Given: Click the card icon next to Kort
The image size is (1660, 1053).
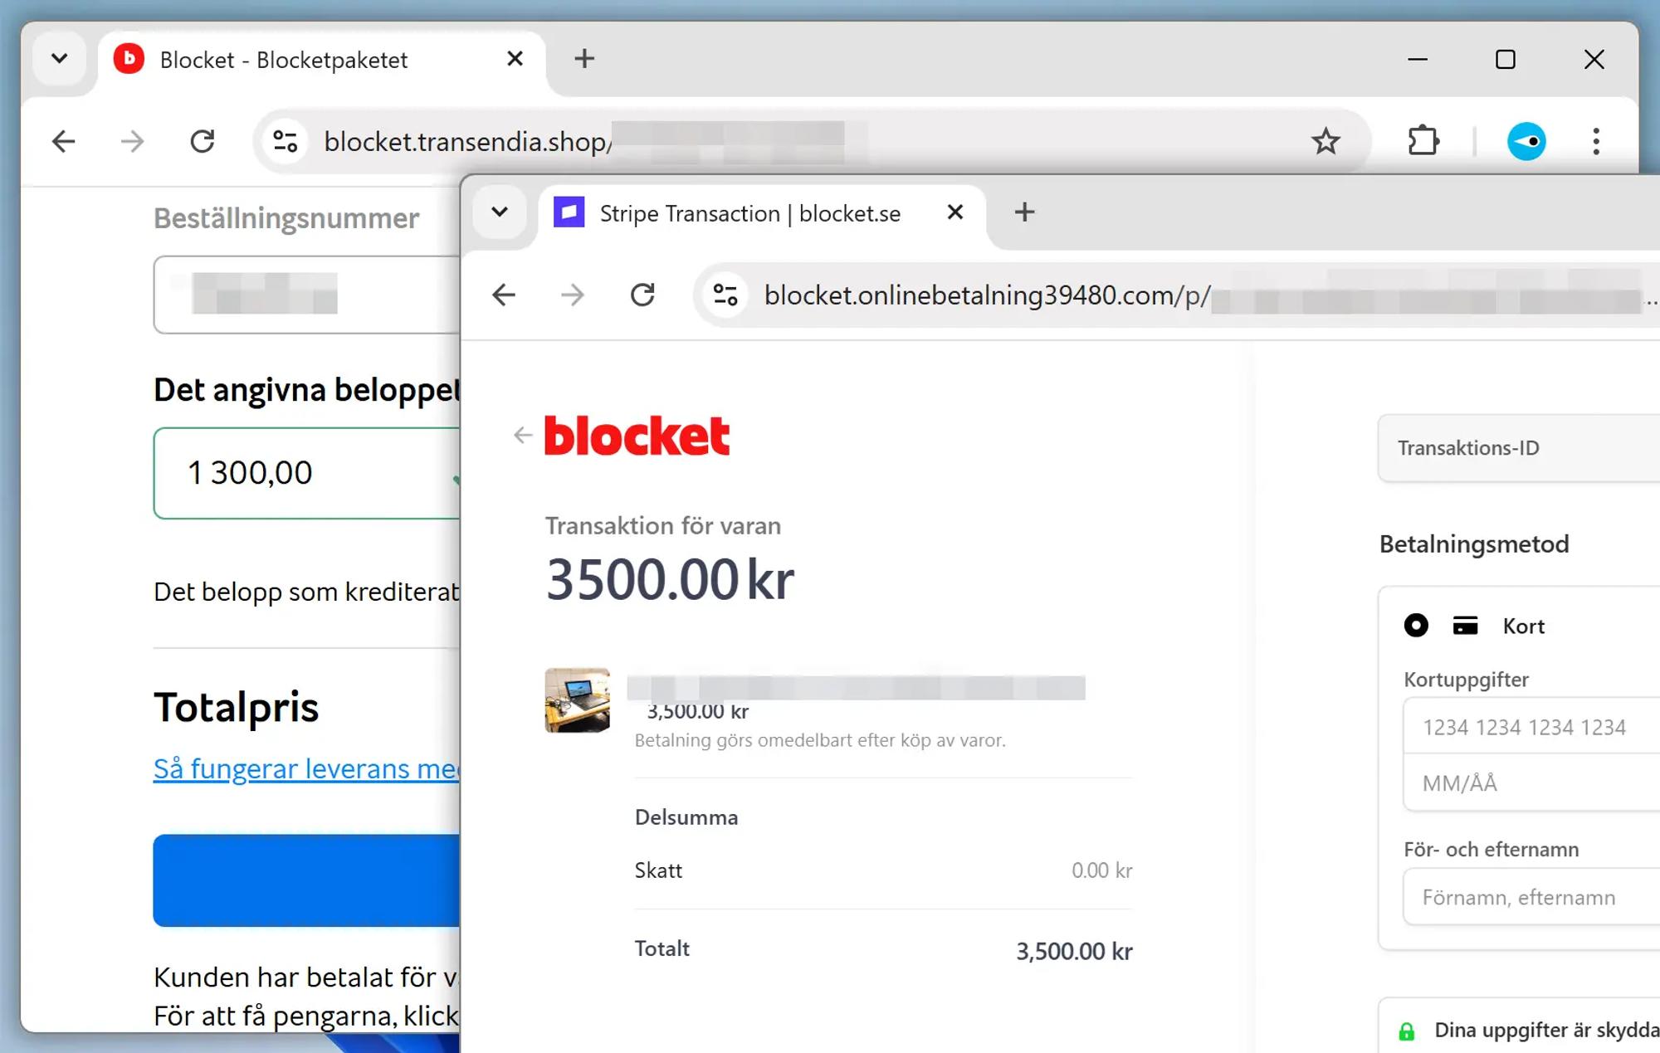Looking at the screenshot, I should (x=1465, y=626).
